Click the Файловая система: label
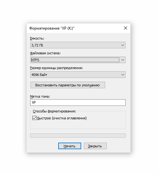158x174 pixels. click(45, 53)
